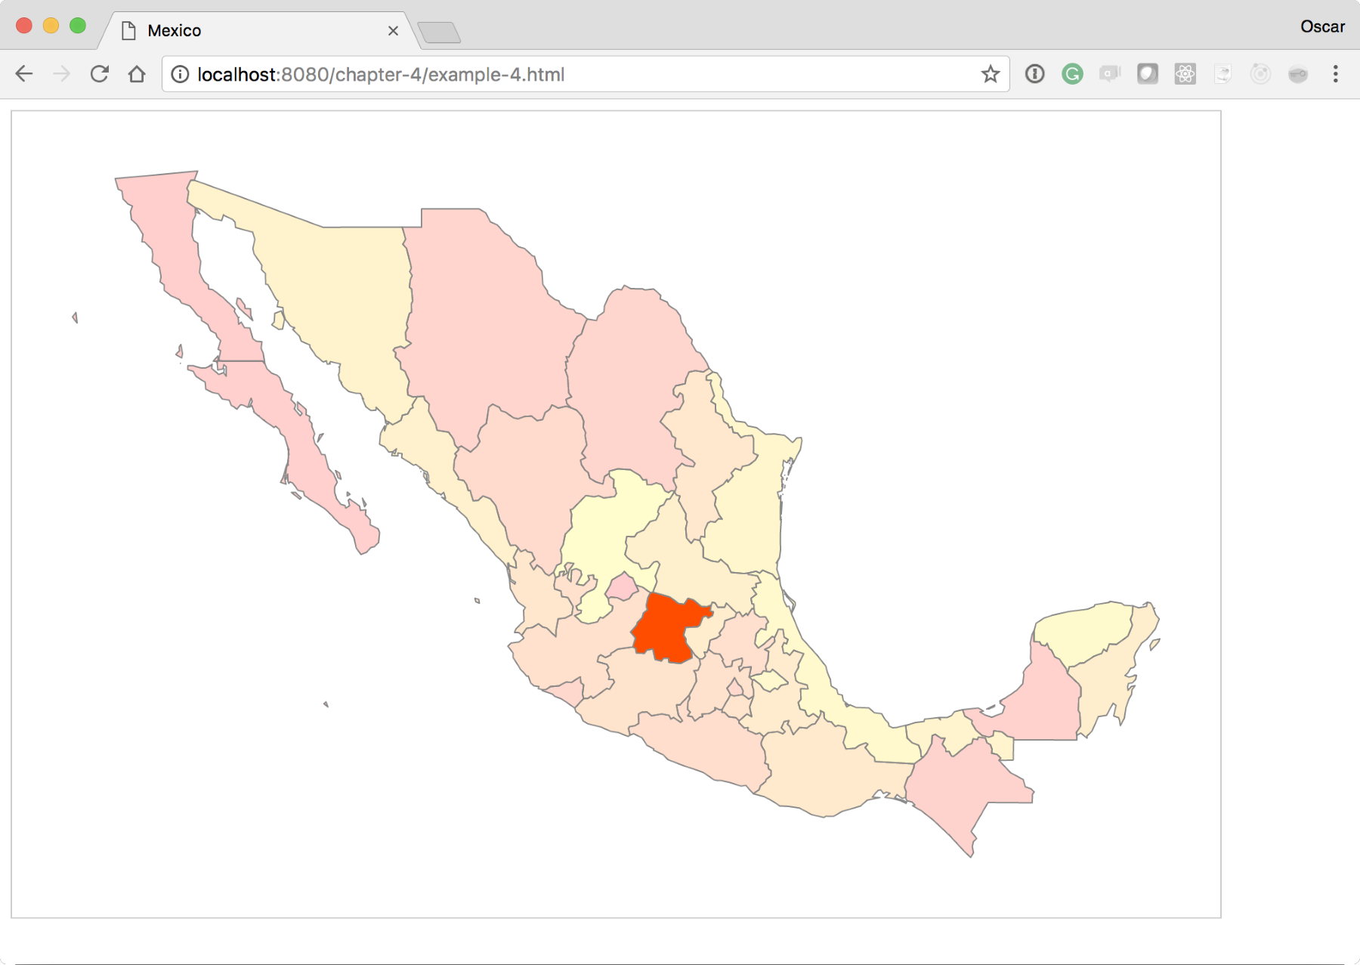Click the Oscar profile button
This screenshot has height=965, width=1360.
[x=1321, y=26]
